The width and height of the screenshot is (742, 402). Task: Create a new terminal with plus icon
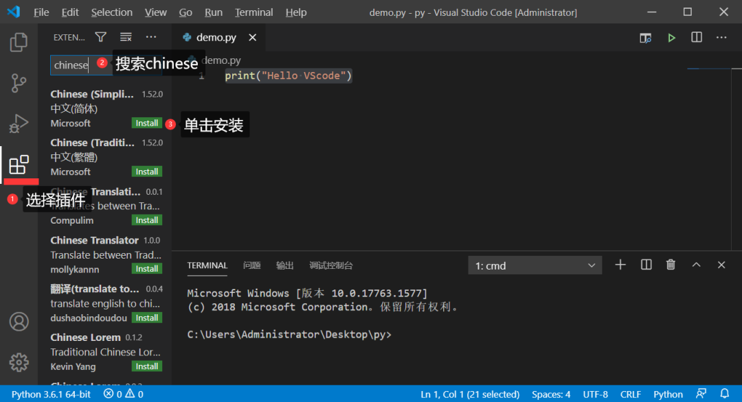tap(620, 265)
